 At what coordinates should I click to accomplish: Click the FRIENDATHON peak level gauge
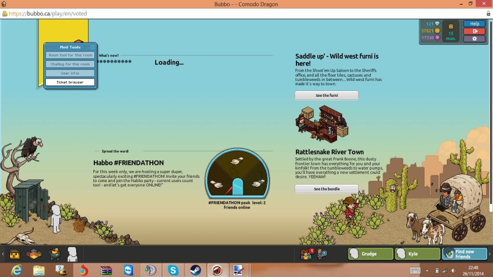[x=237, y=174]
